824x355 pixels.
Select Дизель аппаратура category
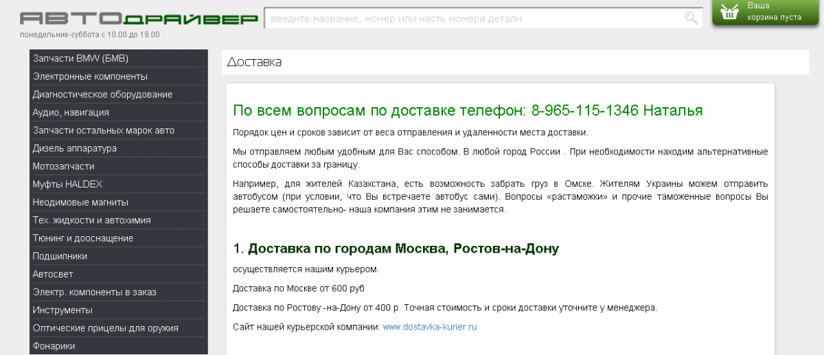click(119, 148)
